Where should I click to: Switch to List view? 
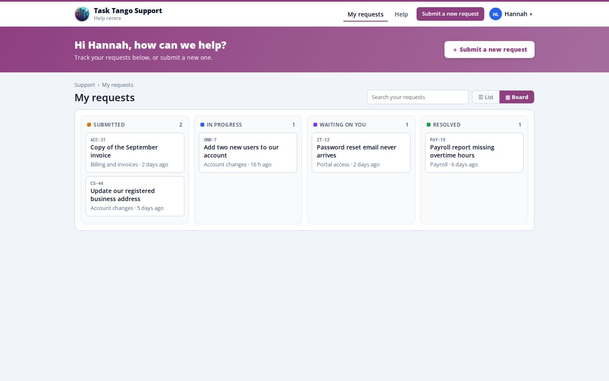point(486,97)
